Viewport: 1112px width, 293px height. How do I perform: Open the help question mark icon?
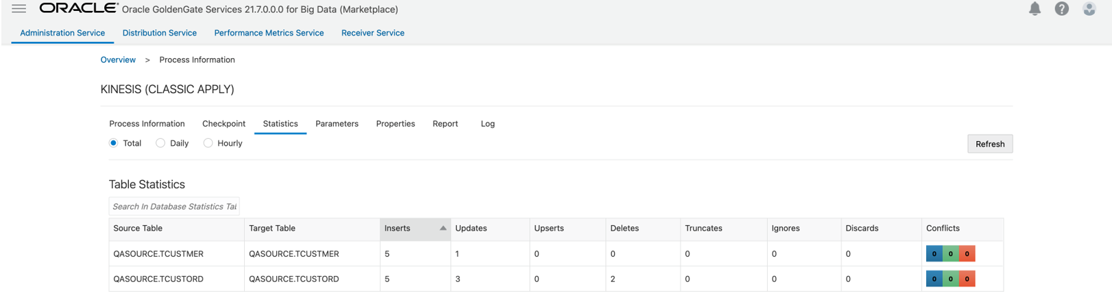(1061, 9)
